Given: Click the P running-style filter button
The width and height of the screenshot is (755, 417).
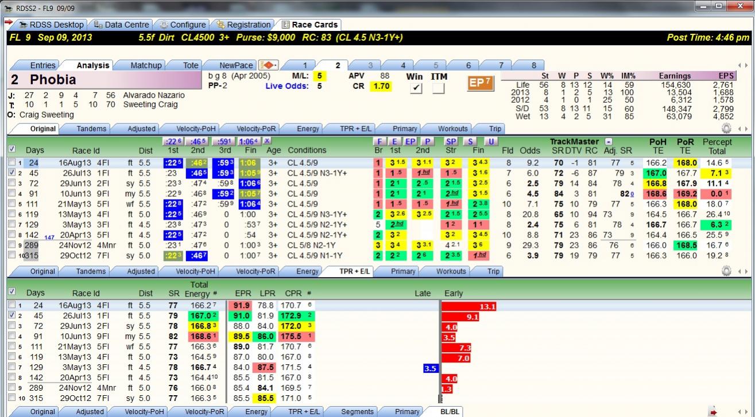Looking at the screenshot, I should (427, 141).
